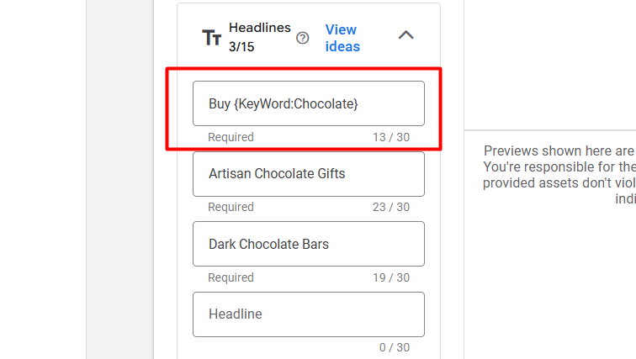The width and height of the screenshot is (636, 359).
Task: Click the Headlines text-size icon
Action: pos(211,38)
